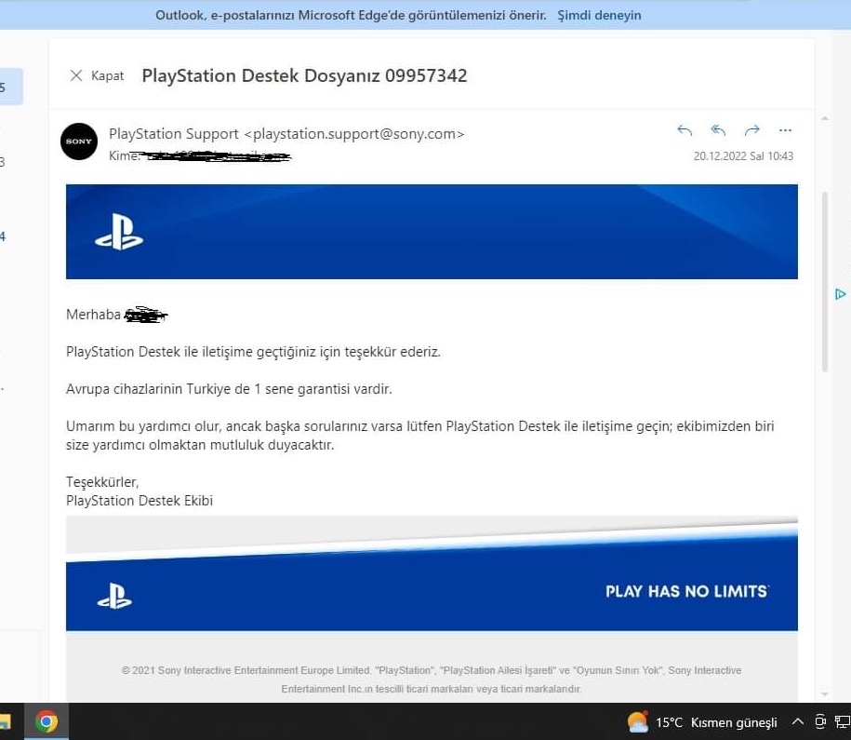Click the network tray icon
This screenshot has width=851, height=740.
coord(843,722)
